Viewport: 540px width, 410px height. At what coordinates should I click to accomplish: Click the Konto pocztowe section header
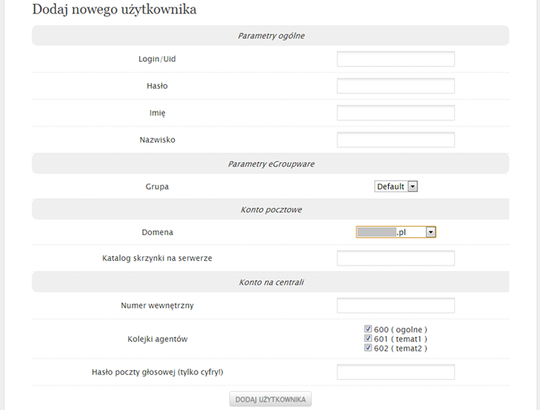coord(271,210)
